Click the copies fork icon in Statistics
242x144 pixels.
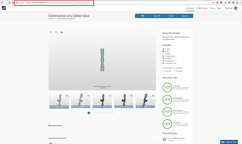click(x=163, y=54)
